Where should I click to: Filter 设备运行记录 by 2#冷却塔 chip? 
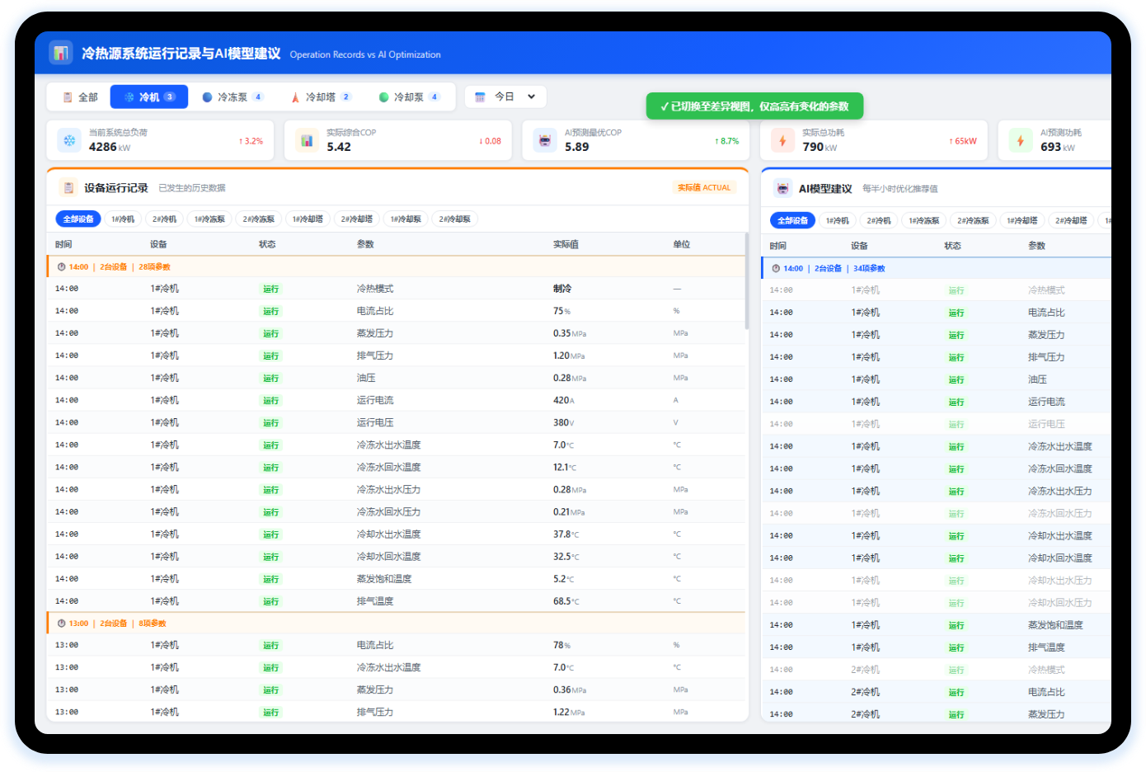(x=357, y=219)
